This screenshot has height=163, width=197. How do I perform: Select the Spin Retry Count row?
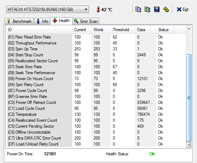coord(96,85)
